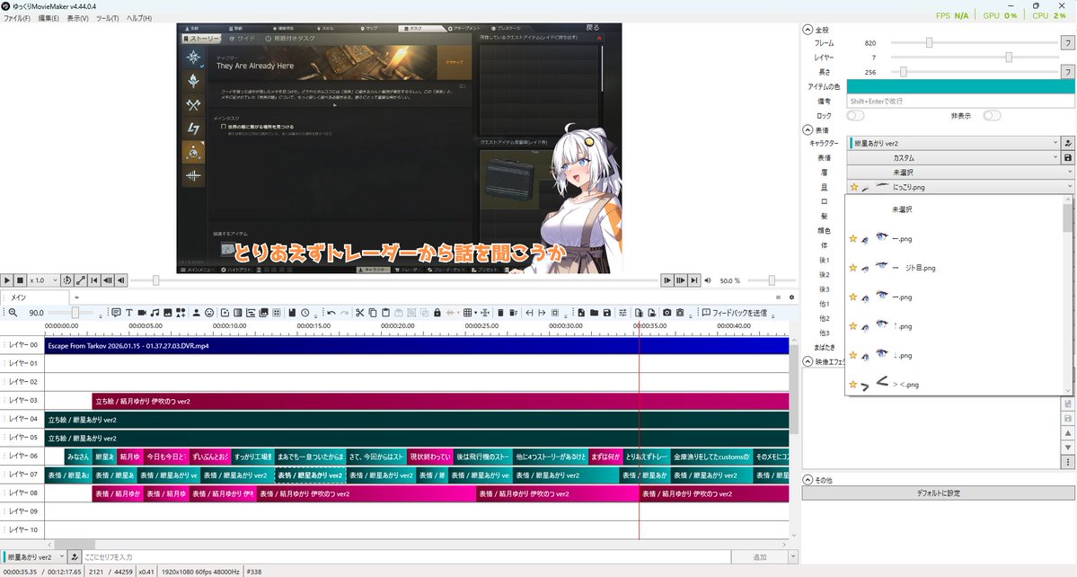Open the ツール(T) menu
1077x577 pixels.
107,18
